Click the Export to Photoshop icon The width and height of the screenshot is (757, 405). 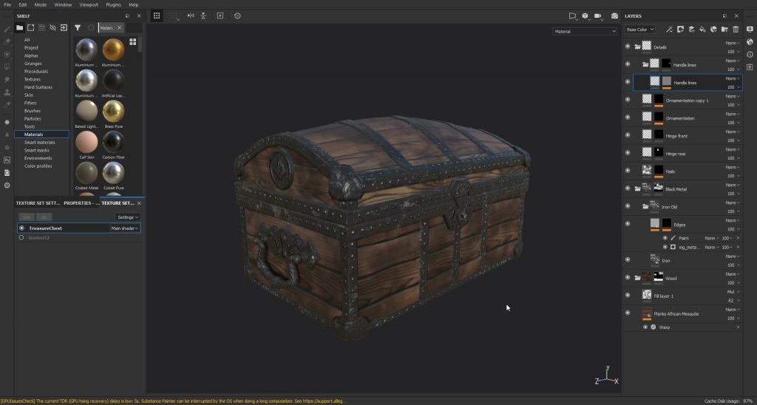[7, 160]
